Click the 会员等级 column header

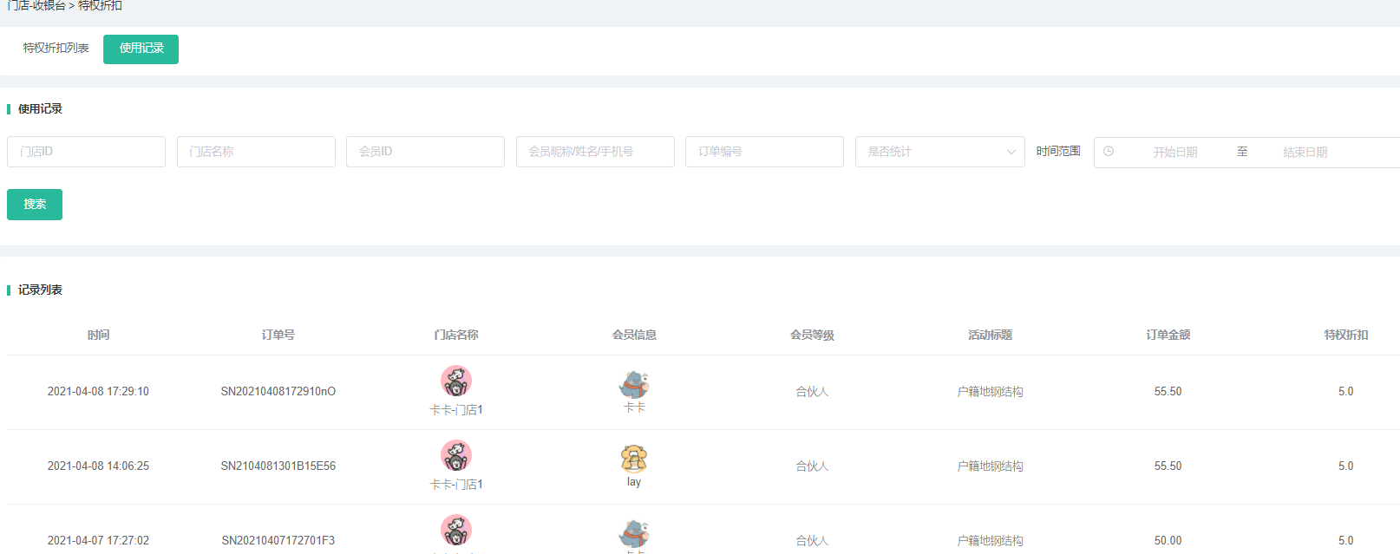click(812, 335)
